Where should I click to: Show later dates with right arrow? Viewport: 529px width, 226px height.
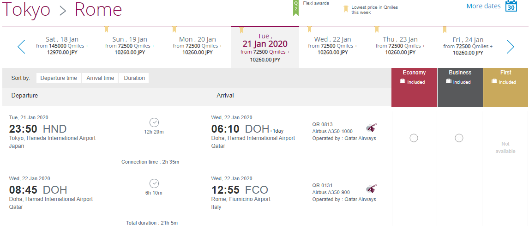click(511, 47)
